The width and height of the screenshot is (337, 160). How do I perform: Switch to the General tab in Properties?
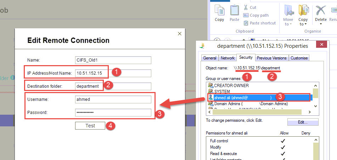point(210,58)
